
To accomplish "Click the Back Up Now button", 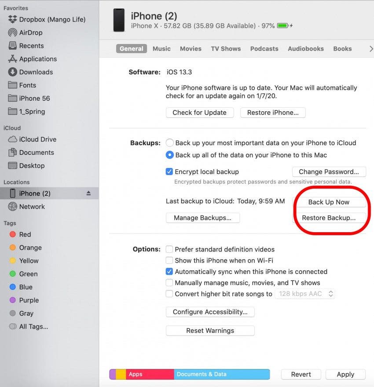I will point(329,202).
